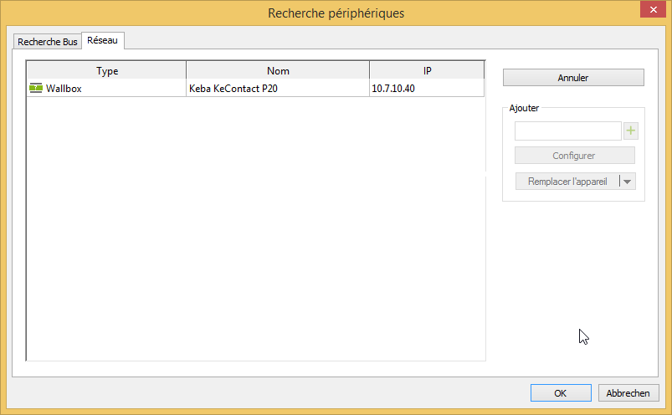Select the Keba KeContact P20 name cell
The height and width of the screenshot is (415, 672).
233,88
